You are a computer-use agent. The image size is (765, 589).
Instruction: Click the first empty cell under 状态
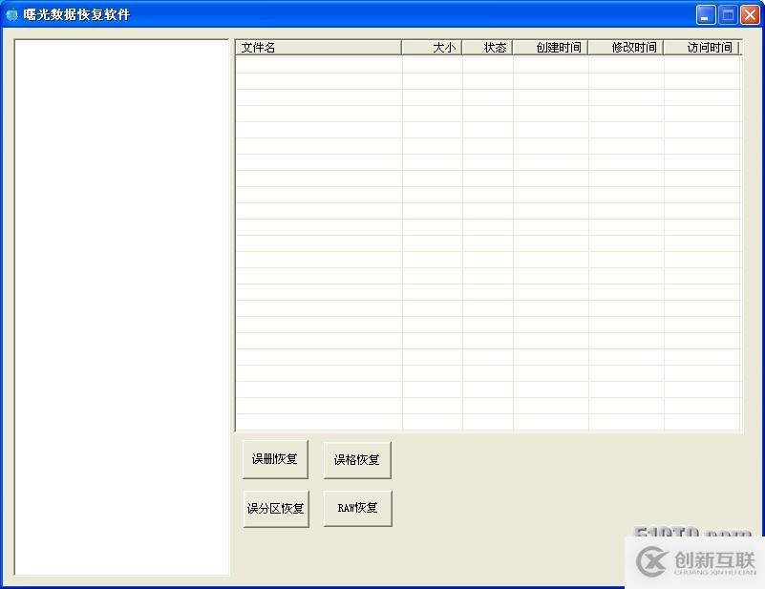[487, 65]
